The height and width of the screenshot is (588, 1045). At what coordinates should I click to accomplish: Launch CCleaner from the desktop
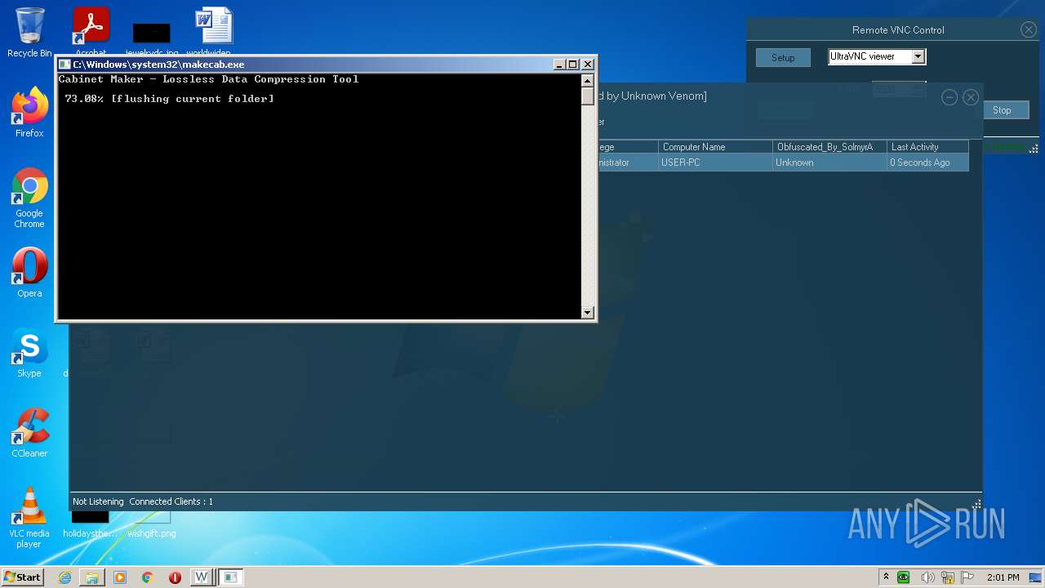(x=29, y=433)
